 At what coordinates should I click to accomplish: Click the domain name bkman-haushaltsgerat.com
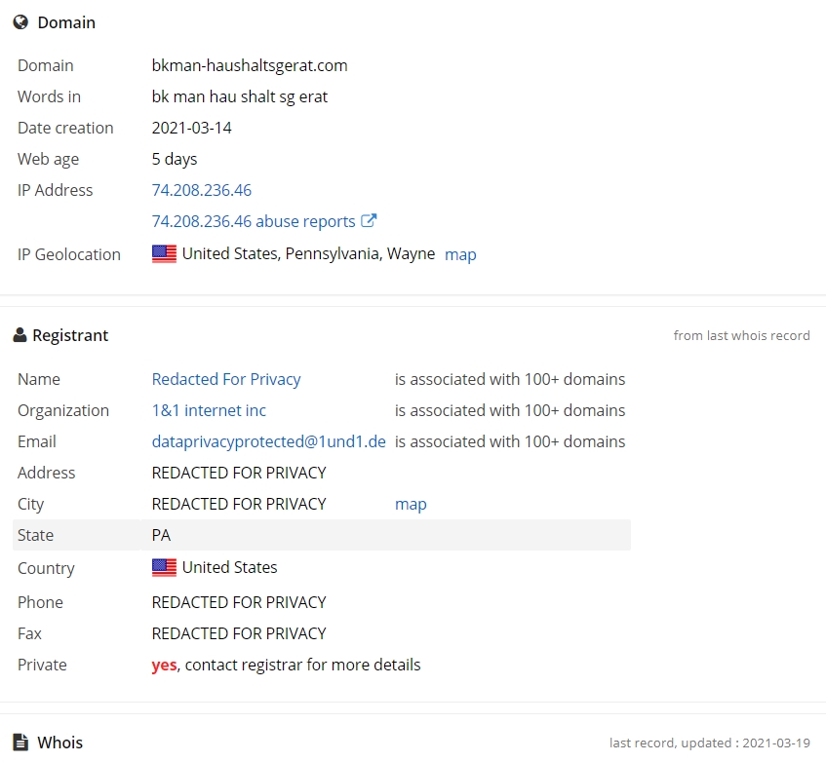coord(250,65)
